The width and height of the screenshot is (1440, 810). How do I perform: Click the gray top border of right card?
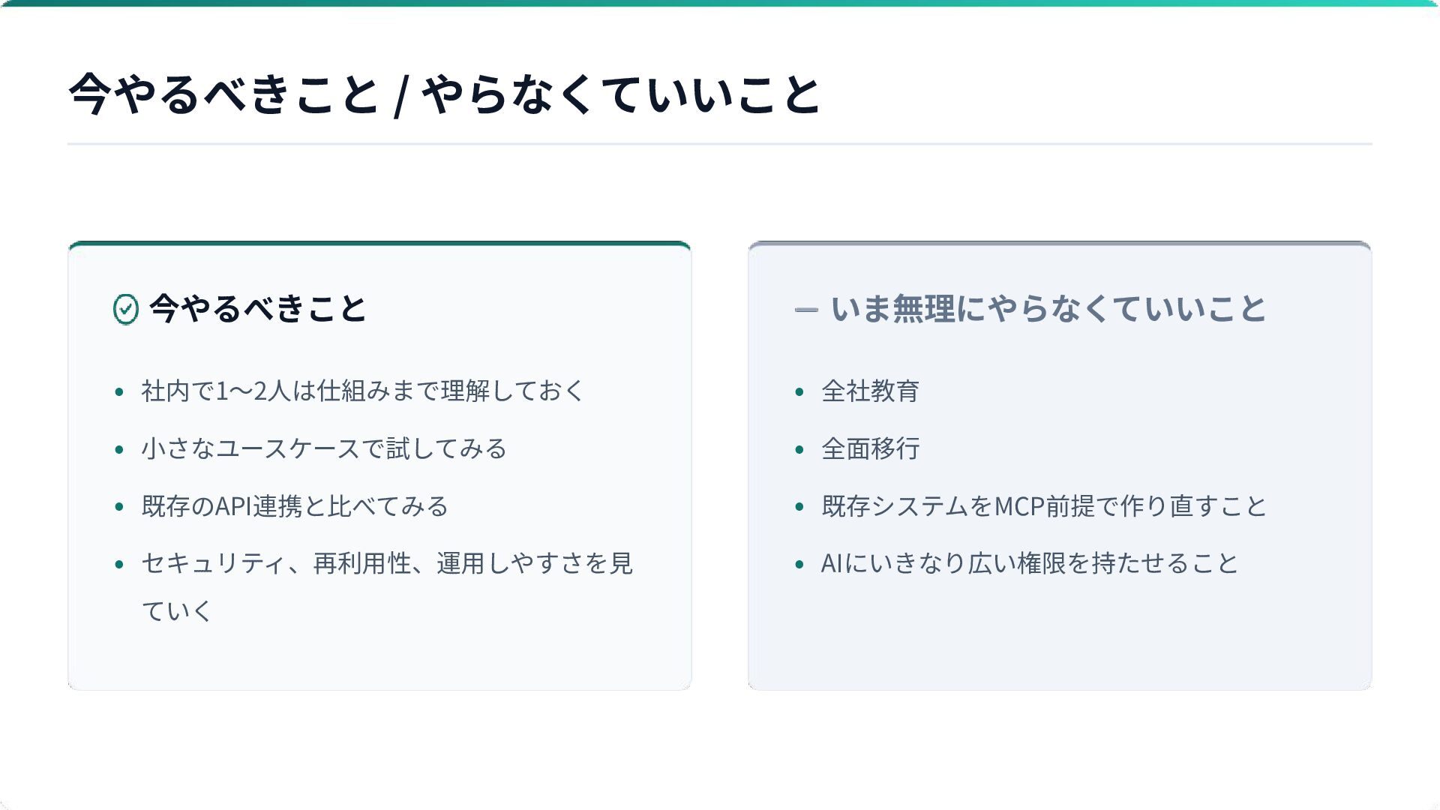click(x=1059, y=243)
